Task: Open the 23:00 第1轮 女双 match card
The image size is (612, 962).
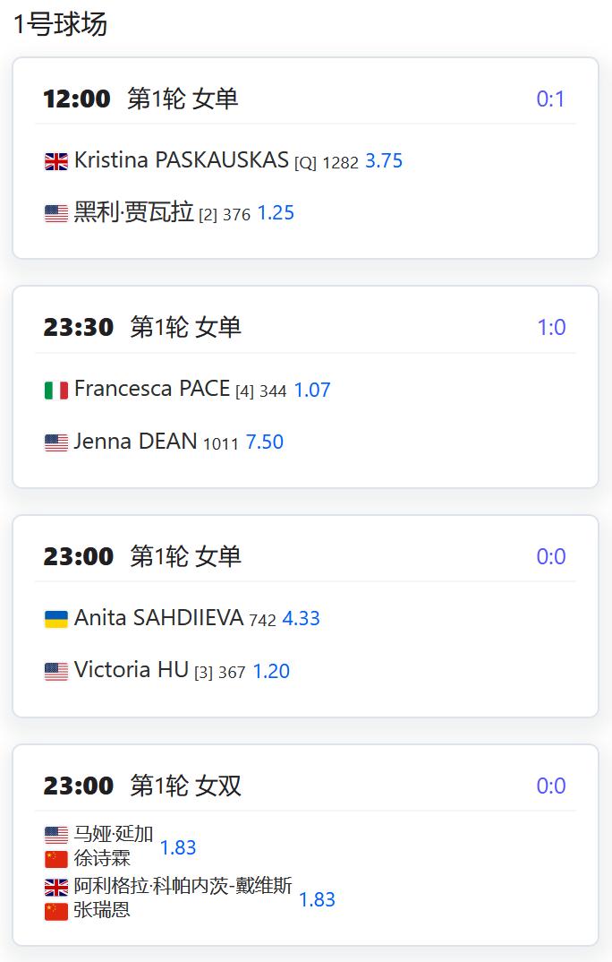Action: coord(305,845)
